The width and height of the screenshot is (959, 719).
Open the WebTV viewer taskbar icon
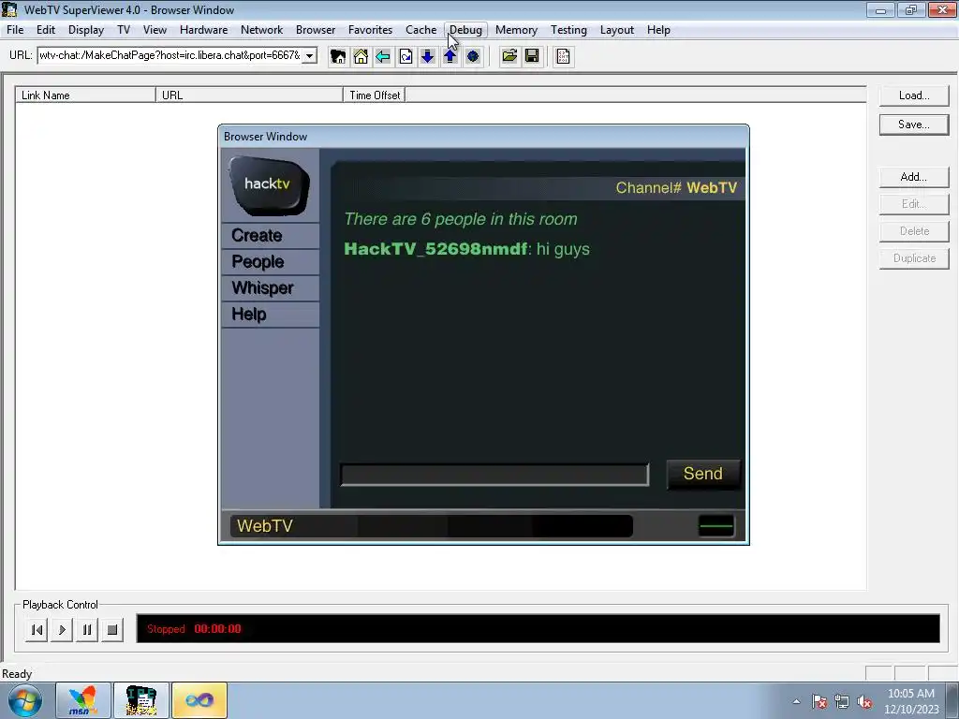coord(141,700)
